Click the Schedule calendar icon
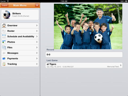This screenshot has height=96, width=128. pos(4,37)
